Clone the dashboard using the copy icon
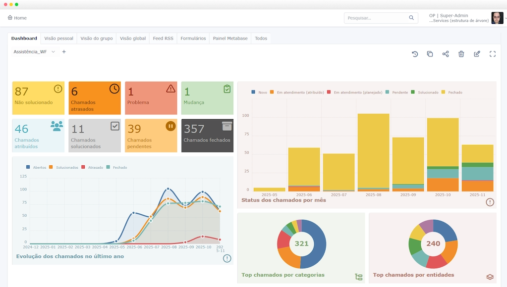 pyautogui.click(x=430, y=54)
